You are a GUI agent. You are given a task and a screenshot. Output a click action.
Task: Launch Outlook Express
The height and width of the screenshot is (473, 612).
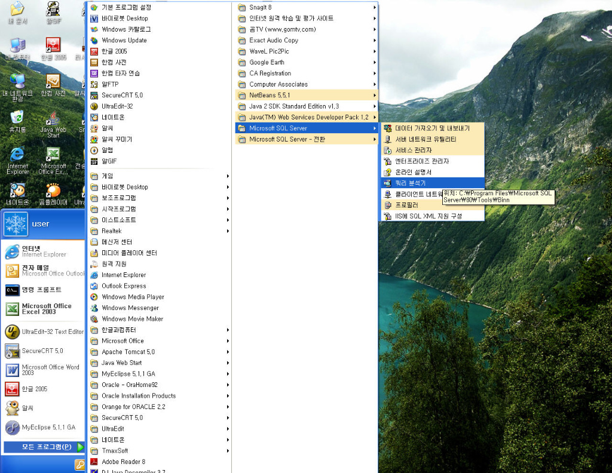point(159,286)
